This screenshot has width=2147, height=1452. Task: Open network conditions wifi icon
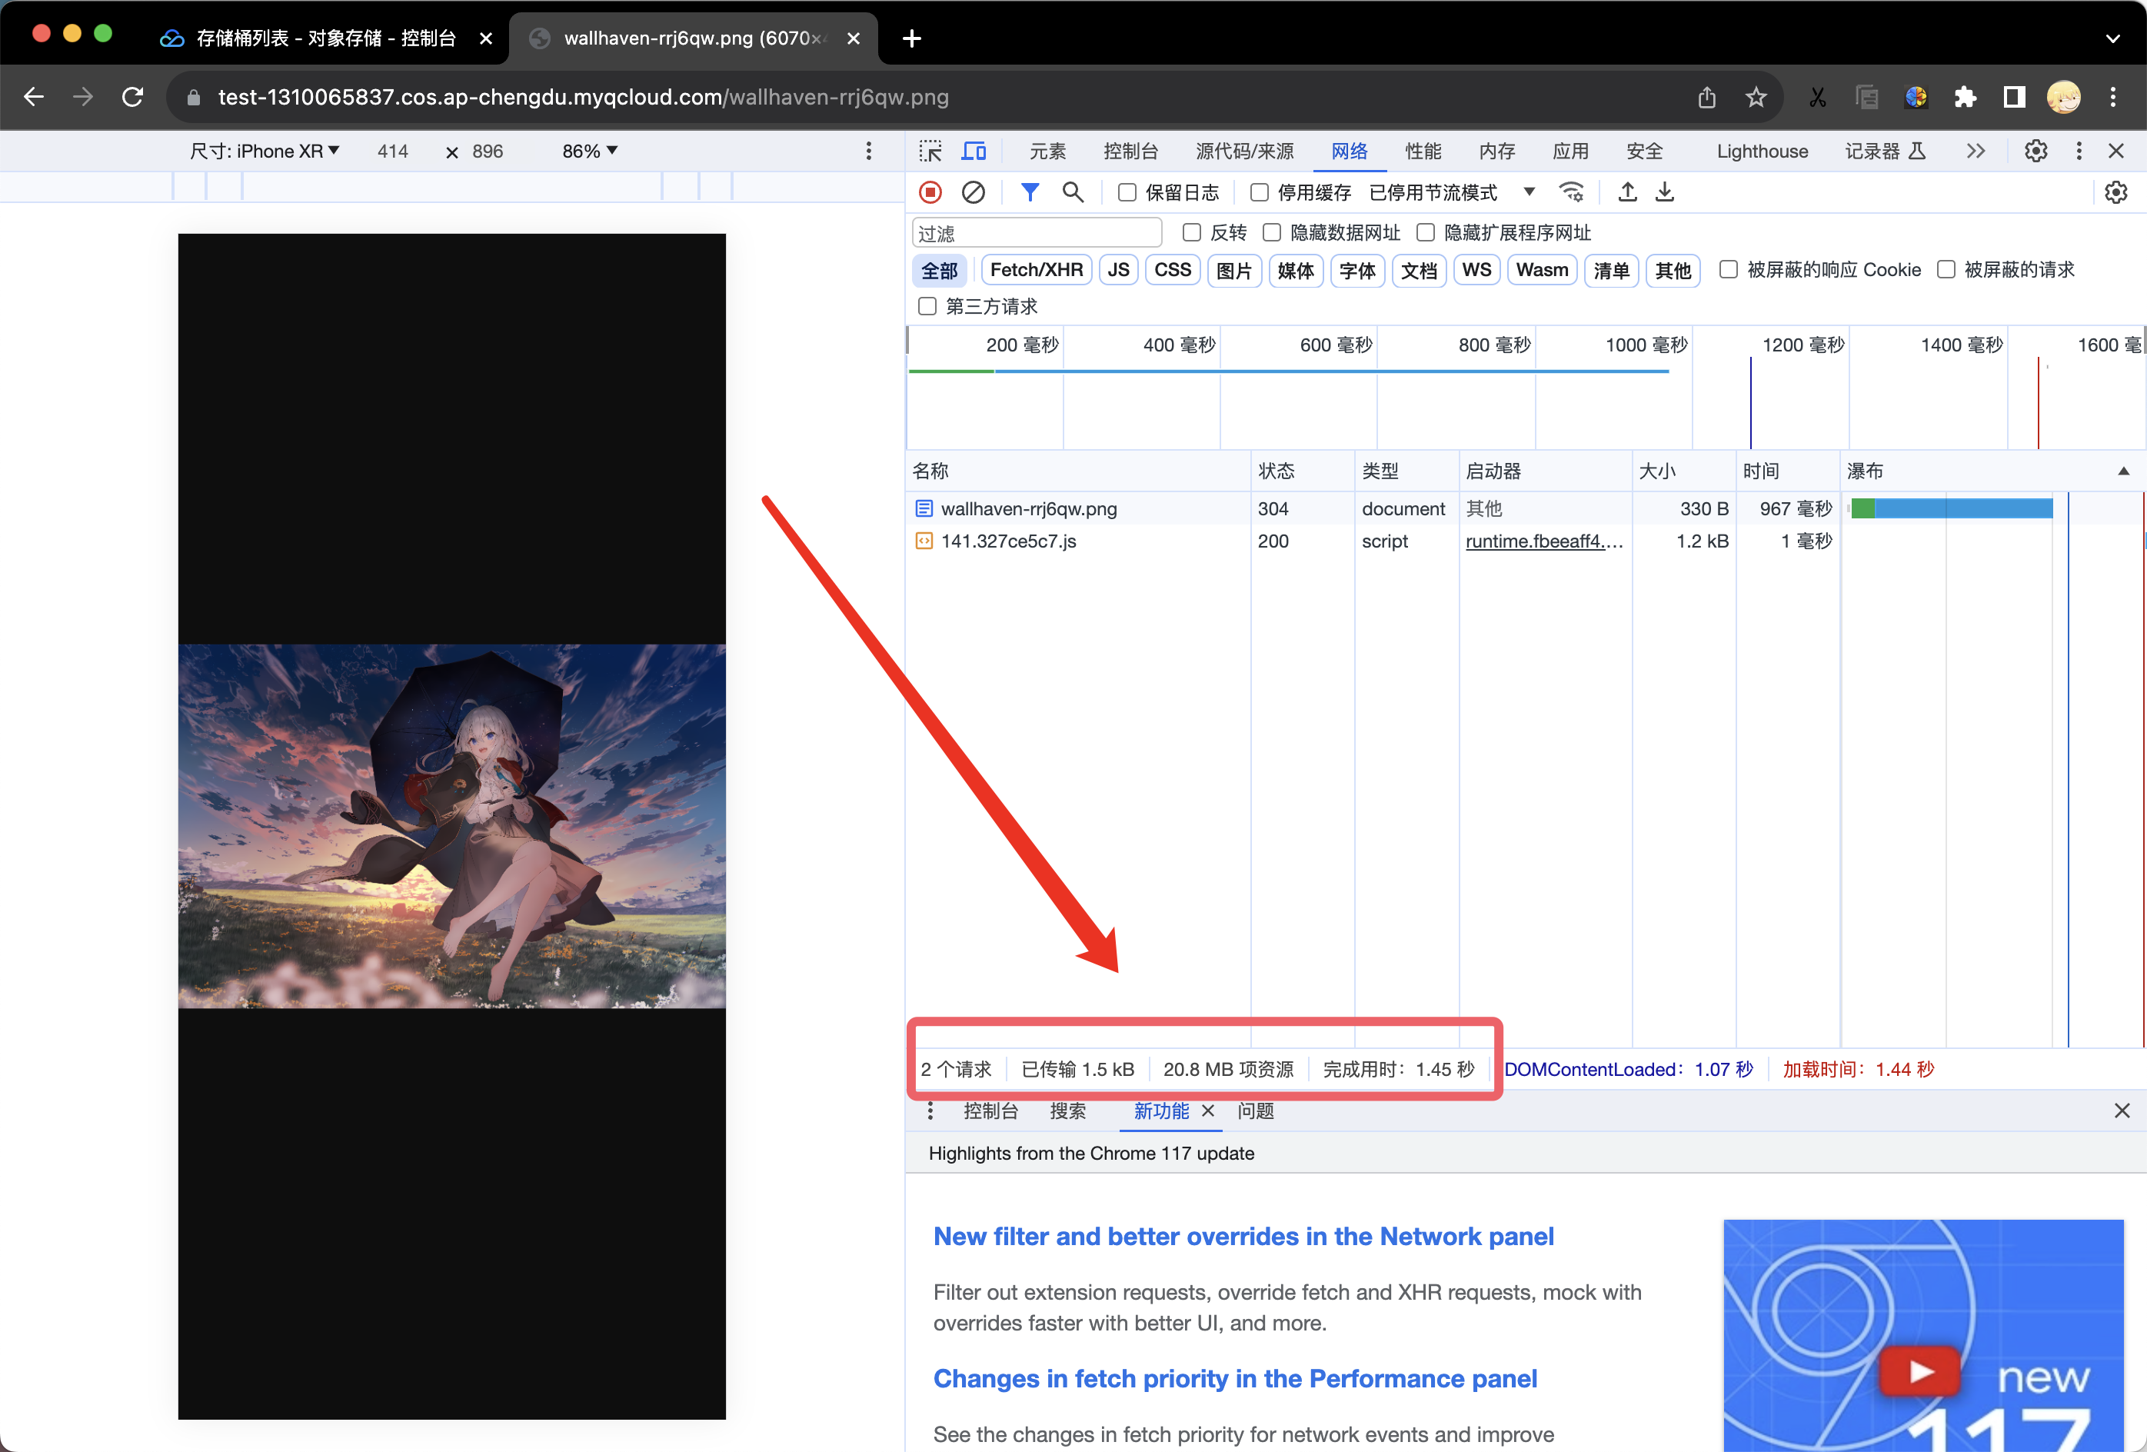1570,192
